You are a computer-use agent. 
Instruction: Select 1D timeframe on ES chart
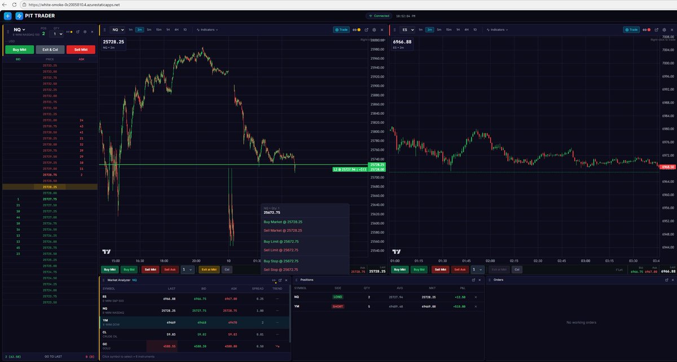475,29
